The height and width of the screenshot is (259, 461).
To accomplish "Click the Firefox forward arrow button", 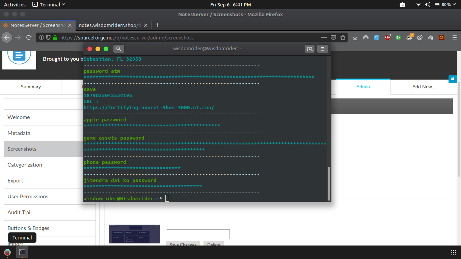I will click(18, 37).
